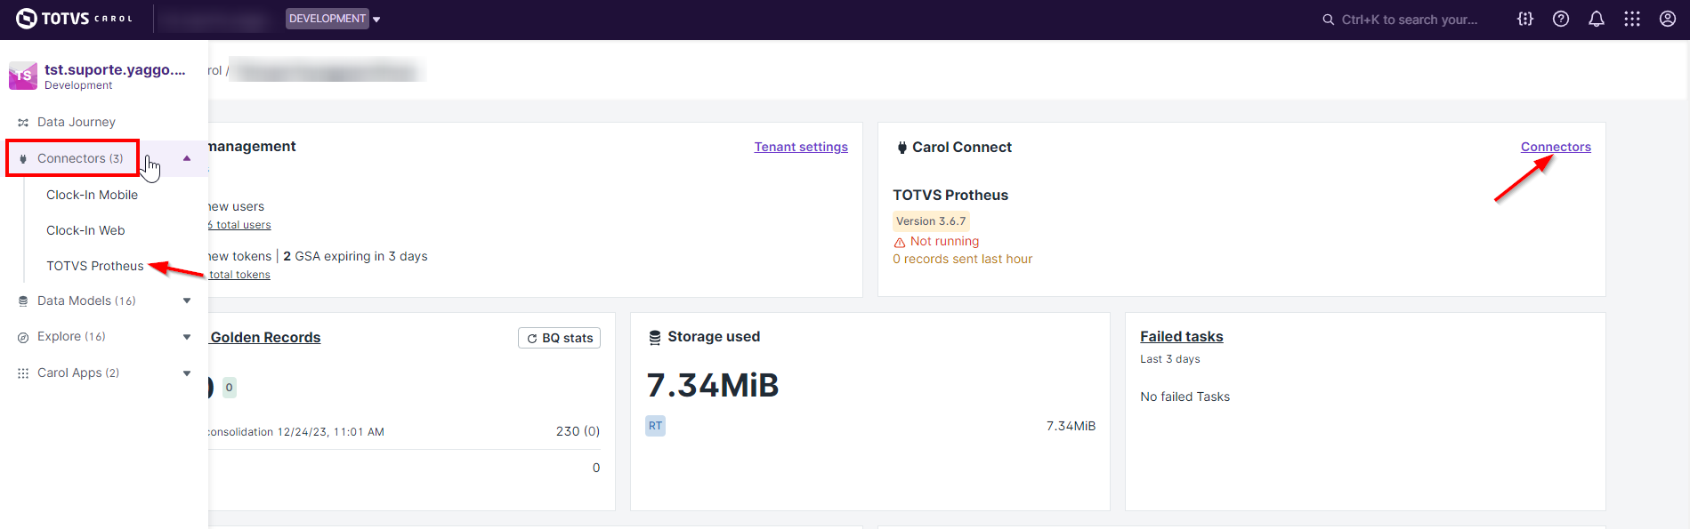Image resolution: width=1690 pixels, height=529 pixels.
Task: Select the Clock-In Mobile connector
Action: 92,195
